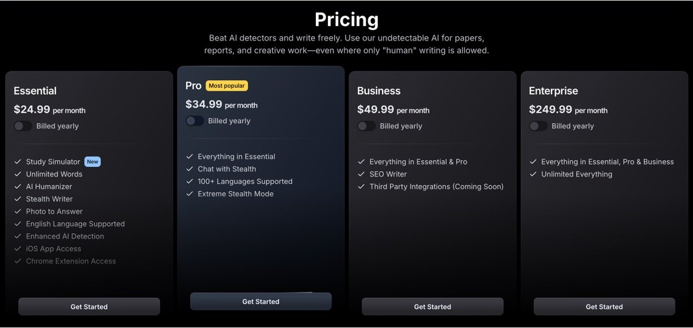Click checkmark beside SEO Writer
Screen dimensions: 693x328
(361, 174)
